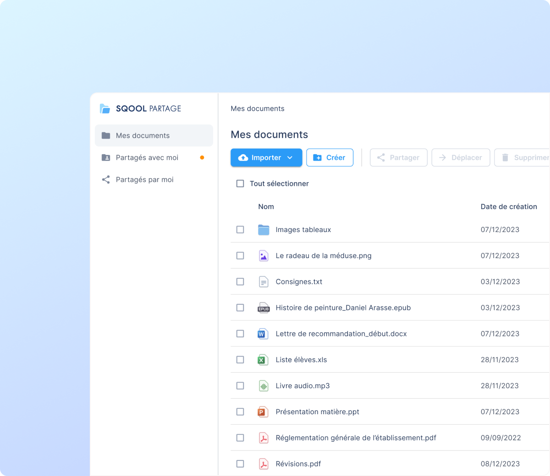Viewport: 550px width, 476px height.
Task: Click the Révisions.pdf file icon
Action: tap(264, 464)
